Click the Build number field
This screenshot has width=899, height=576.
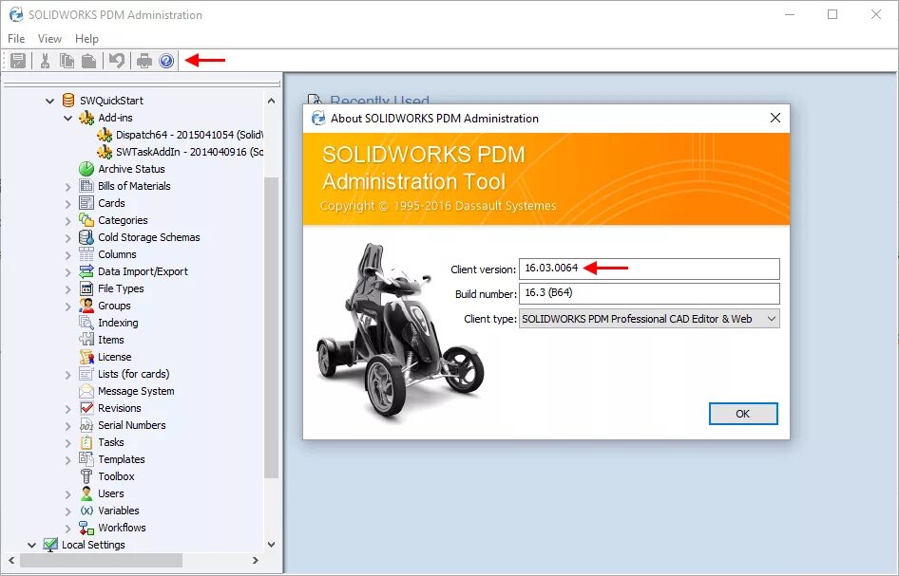point(649,293)
